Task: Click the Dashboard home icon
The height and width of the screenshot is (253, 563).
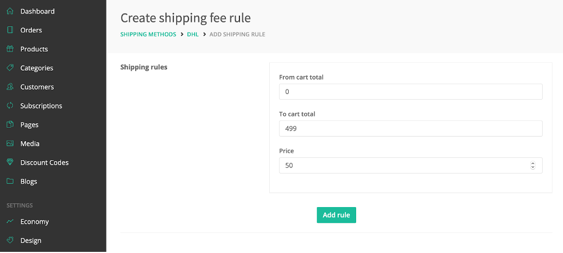Action: tap(10, 11)
